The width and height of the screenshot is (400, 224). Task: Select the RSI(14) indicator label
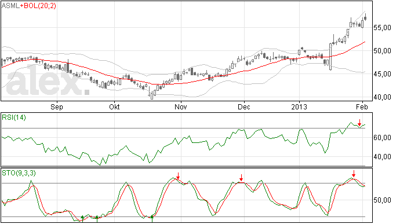tap(14, 117)
